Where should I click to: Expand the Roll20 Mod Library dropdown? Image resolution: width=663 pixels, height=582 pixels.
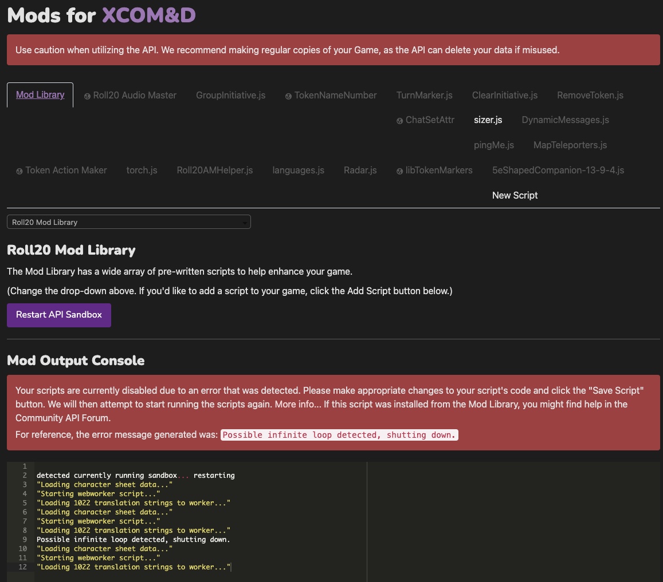[128, 222]
